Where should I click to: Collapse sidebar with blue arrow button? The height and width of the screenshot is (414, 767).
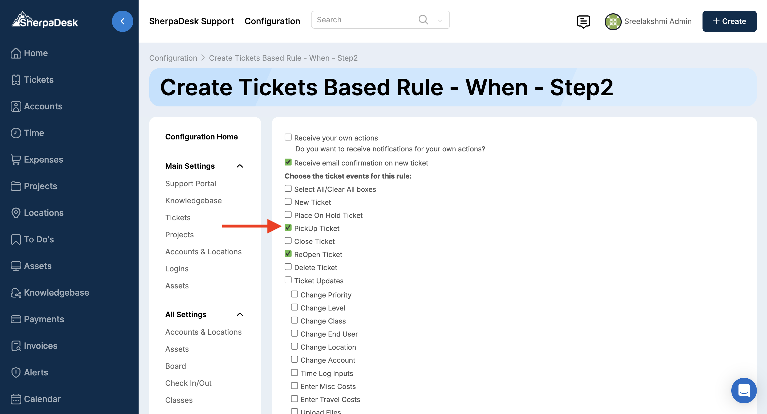122,21
